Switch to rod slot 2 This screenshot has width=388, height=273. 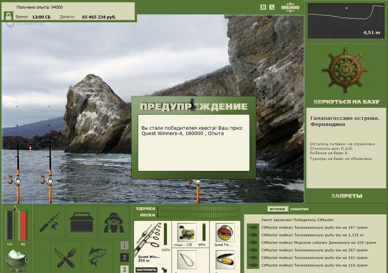[124, 258]
